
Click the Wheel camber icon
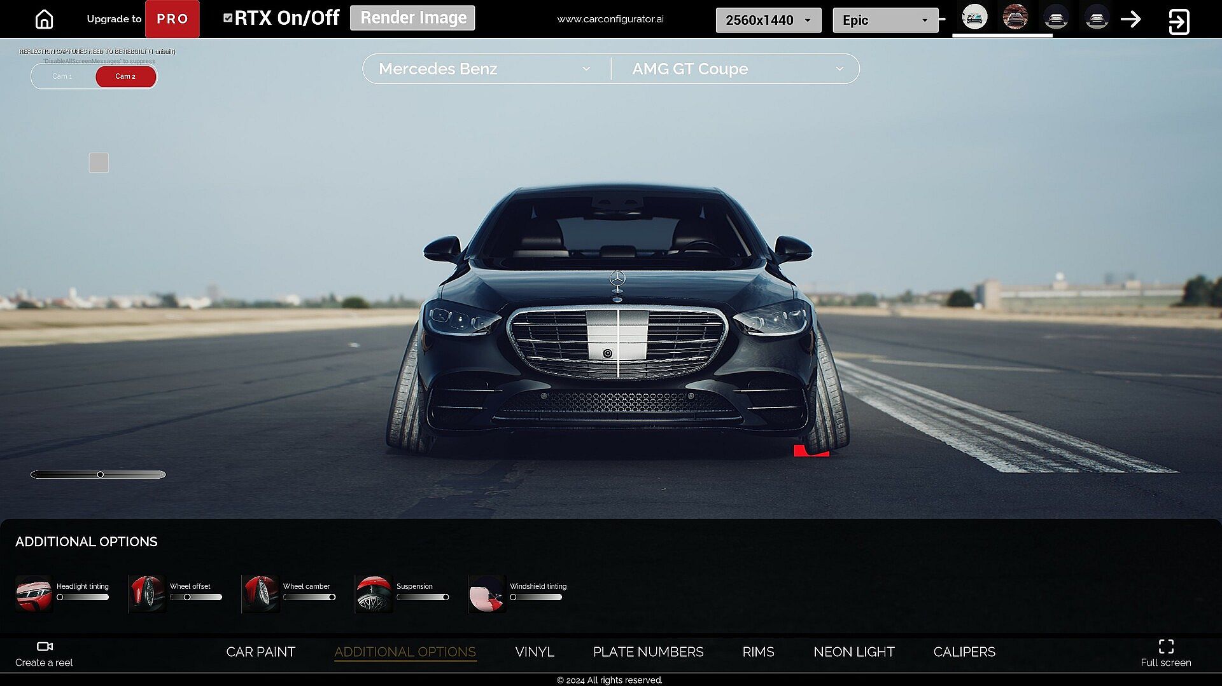click(x=260, y=593)
